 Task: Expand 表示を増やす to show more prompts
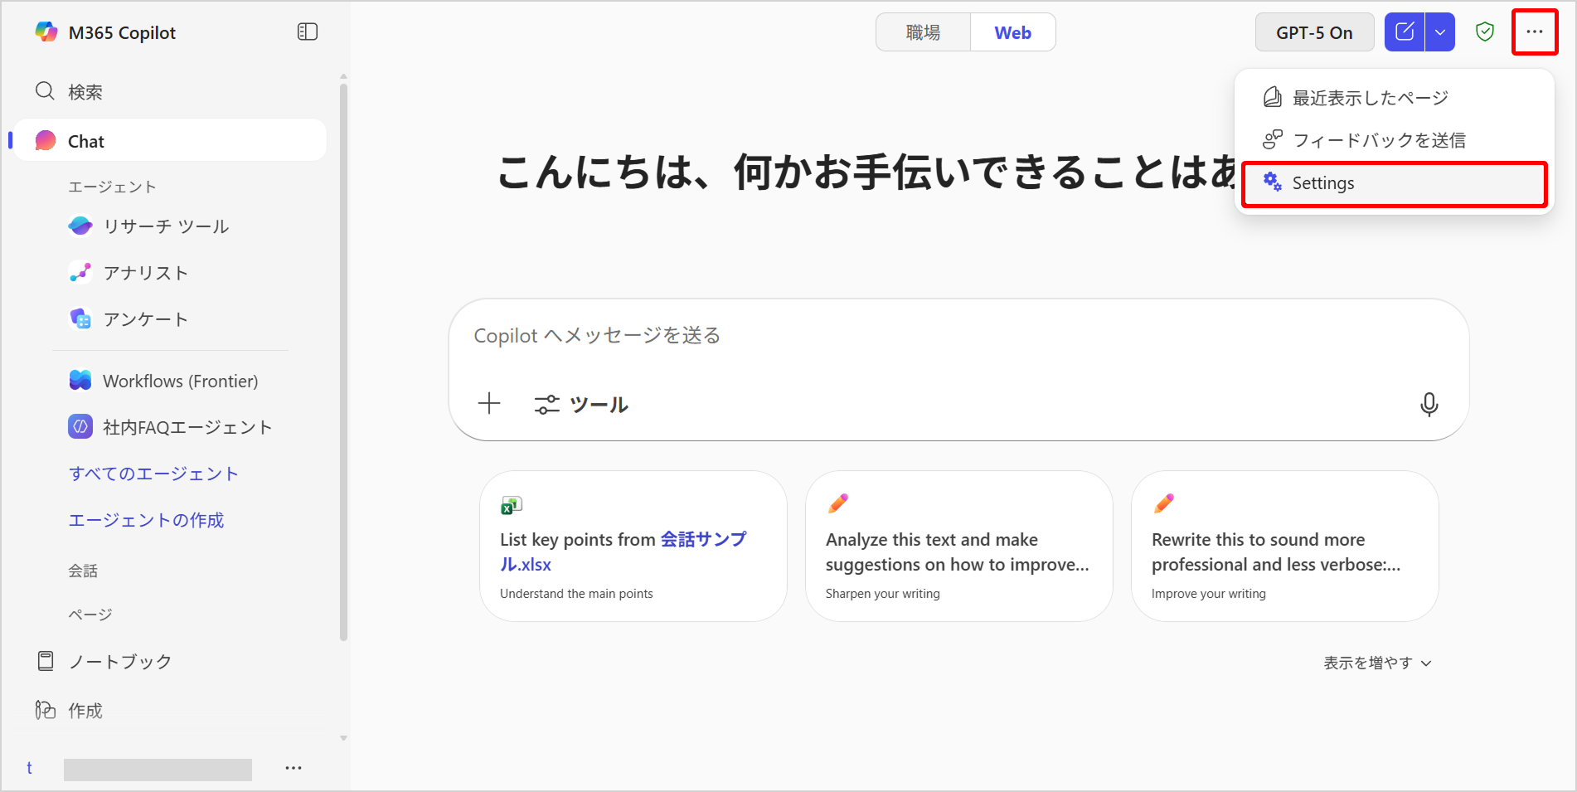1376,663
